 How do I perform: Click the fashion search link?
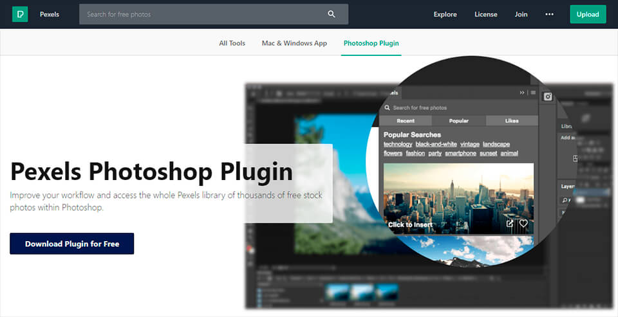click(415, 153)
